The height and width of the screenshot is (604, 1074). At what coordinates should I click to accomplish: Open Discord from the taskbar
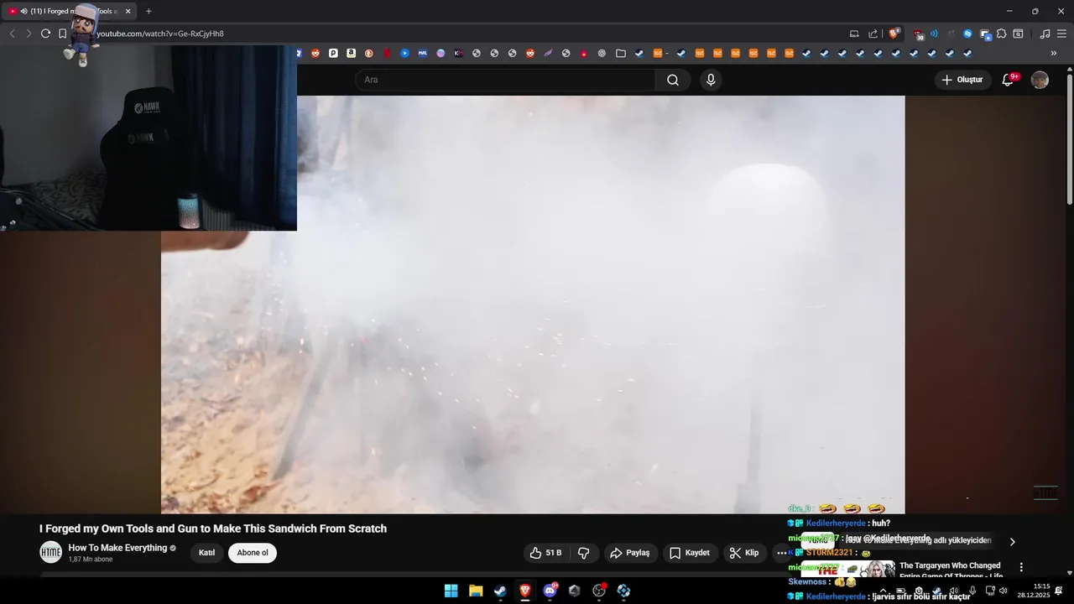pos(550,591)
